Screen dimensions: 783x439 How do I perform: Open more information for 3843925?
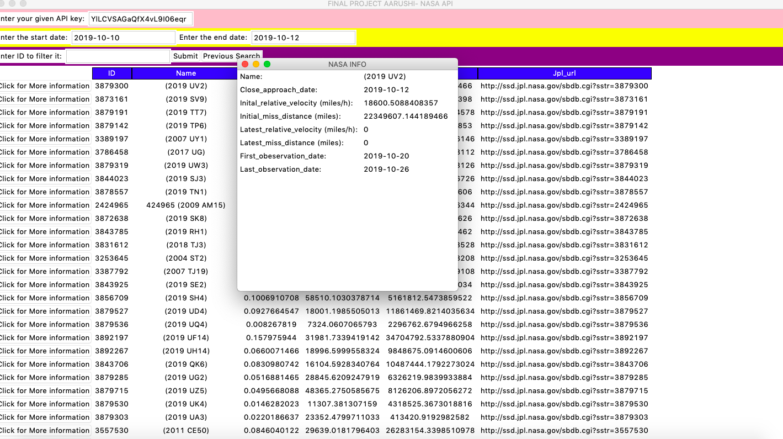coord(44,285)
